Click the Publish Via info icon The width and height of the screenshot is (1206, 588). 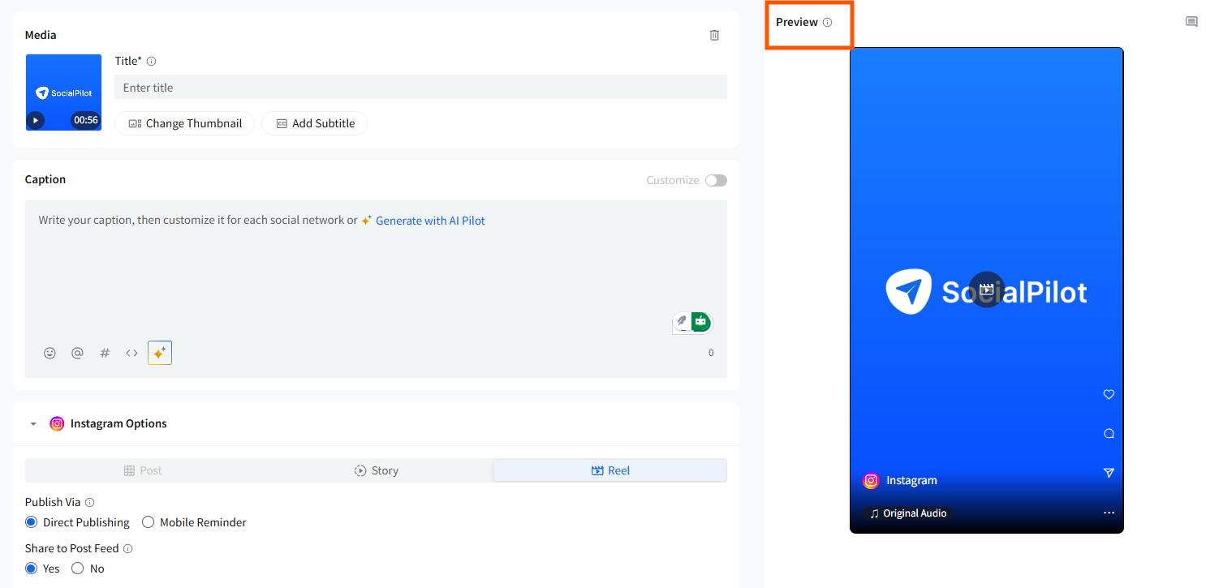90,502
